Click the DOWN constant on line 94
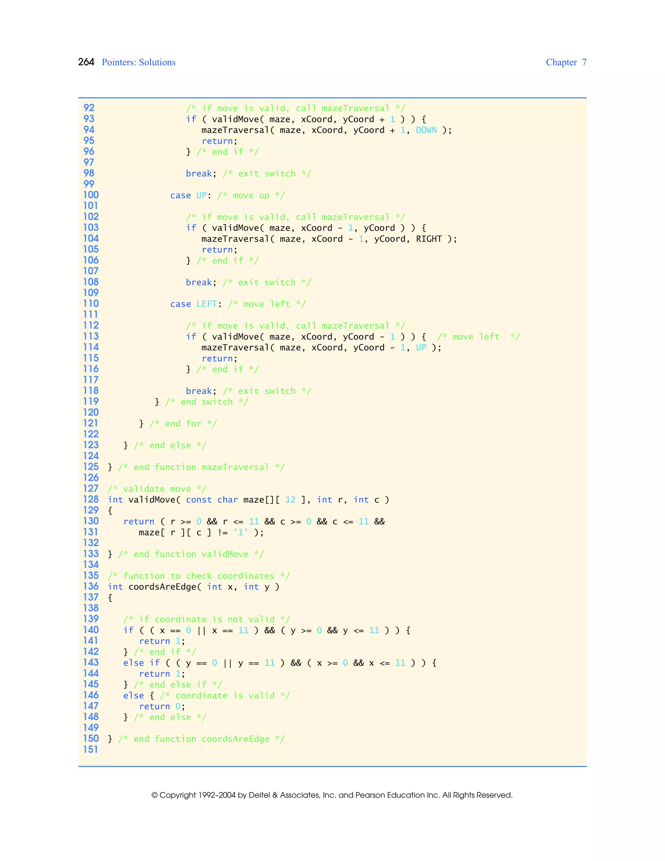The width and height of the screenshot is (665, 861). click(x=426, y=130)
